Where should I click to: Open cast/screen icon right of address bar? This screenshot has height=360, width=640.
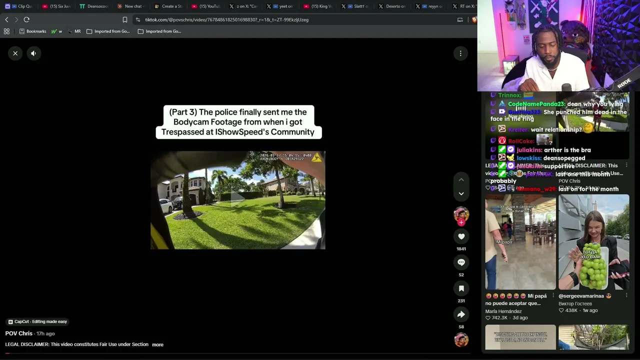(460, 19)
